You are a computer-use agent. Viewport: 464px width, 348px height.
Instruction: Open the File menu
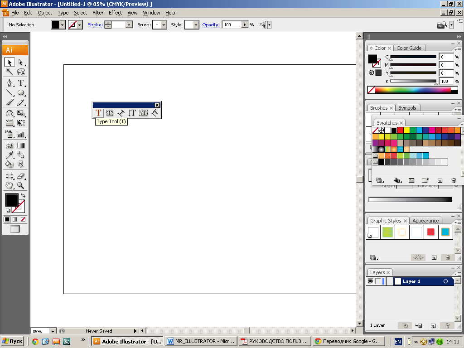(x=15, y=13)
